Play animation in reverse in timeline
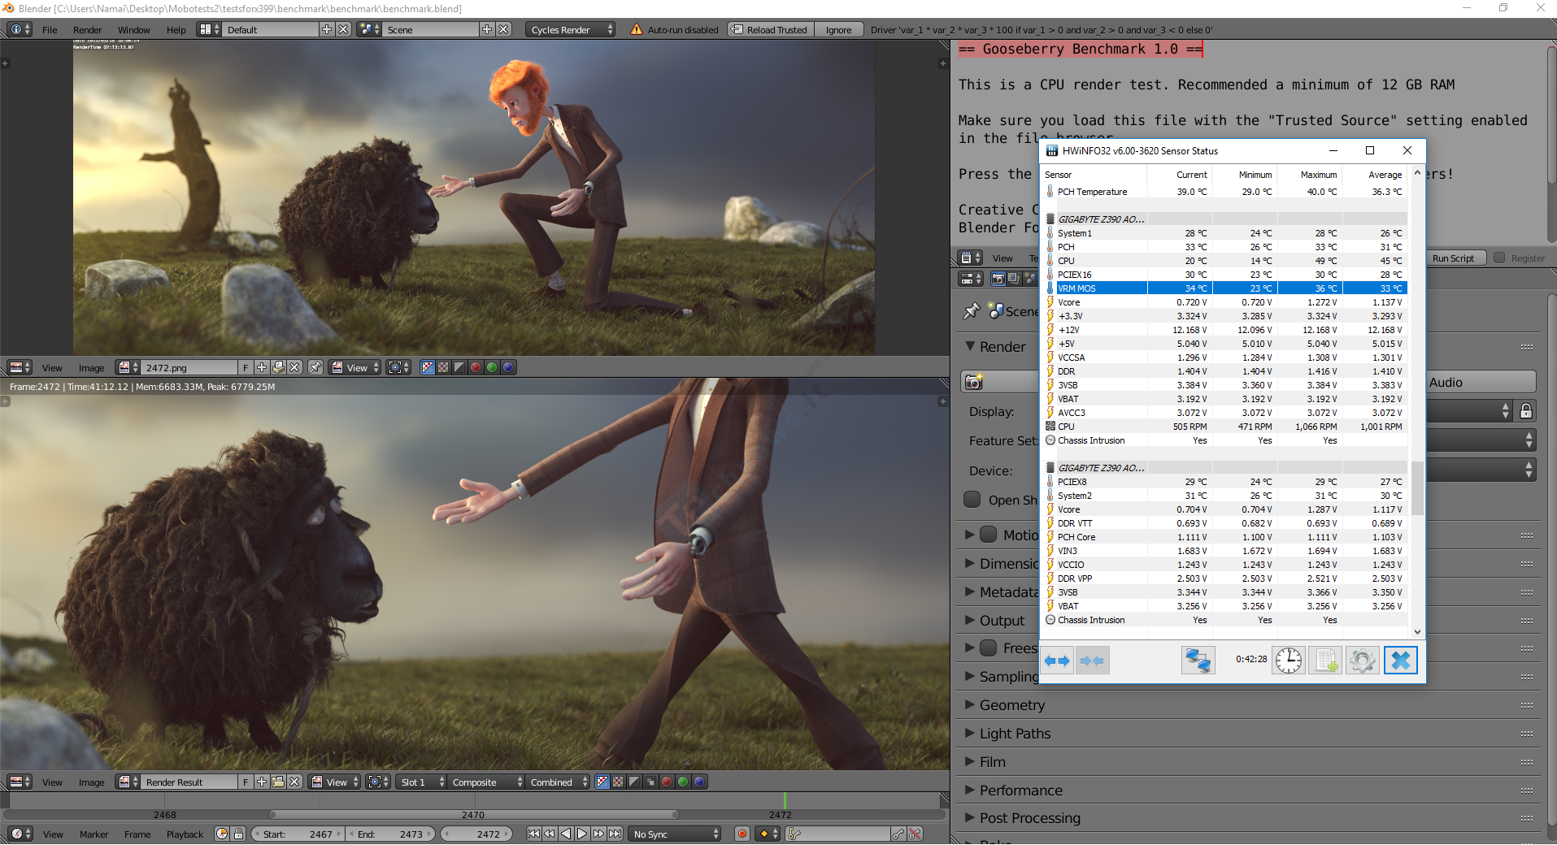 point(566,834)
